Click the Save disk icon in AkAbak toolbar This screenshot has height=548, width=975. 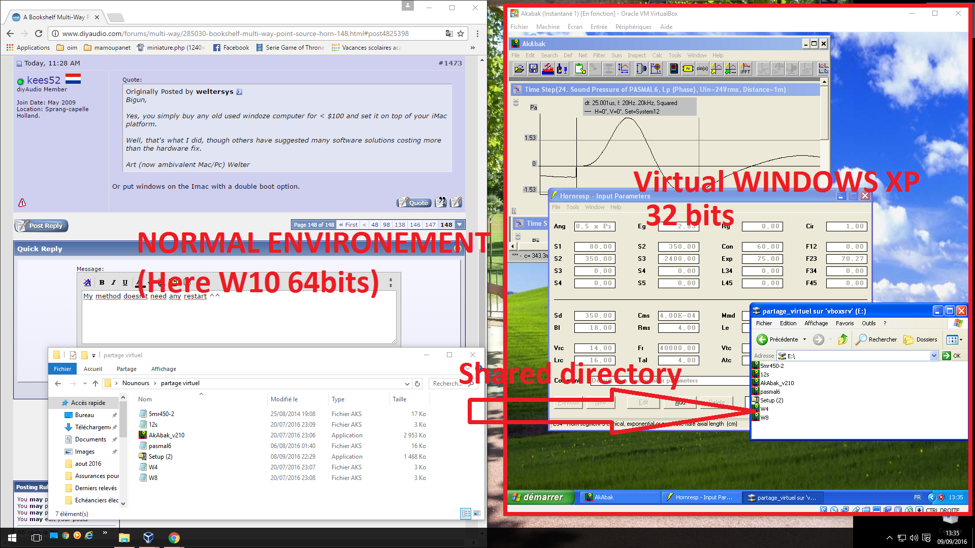(x=533, y=68)
